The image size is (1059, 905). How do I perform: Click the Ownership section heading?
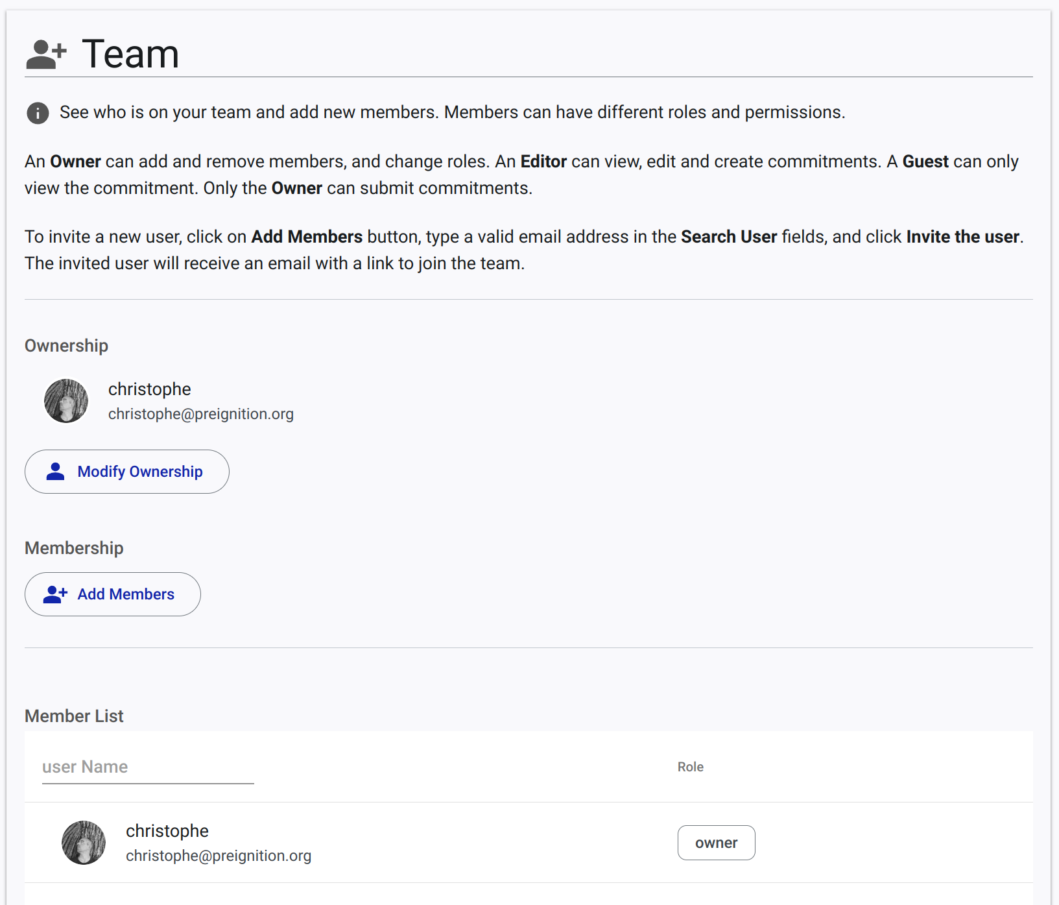pos(66,346)
